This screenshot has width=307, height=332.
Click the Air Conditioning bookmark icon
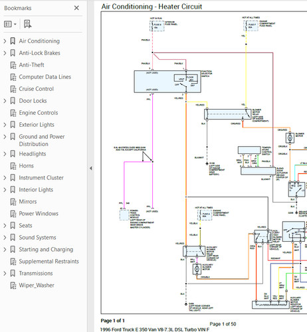coord(13,41)
